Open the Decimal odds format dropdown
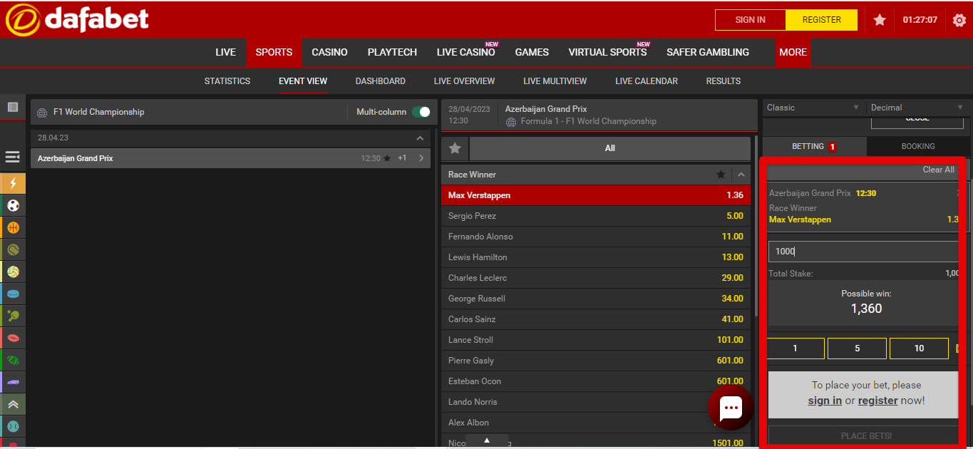This screenshot has width=973, height=449. pos(918,108)
